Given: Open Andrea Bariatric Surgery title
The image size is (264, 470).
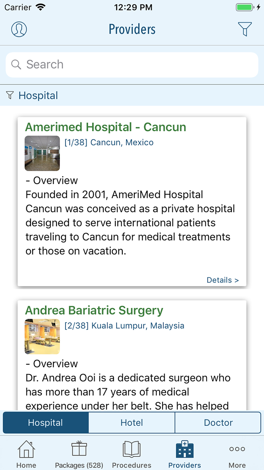Looking at the screenshot, I should pos(94,310).
